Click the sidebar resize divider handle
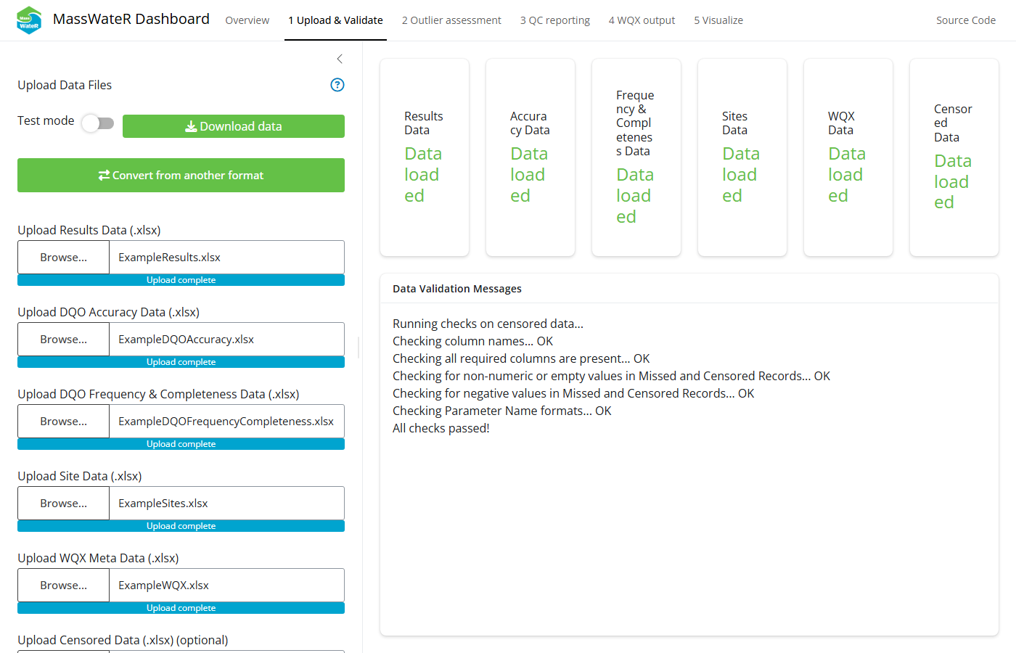 (359, 347)
